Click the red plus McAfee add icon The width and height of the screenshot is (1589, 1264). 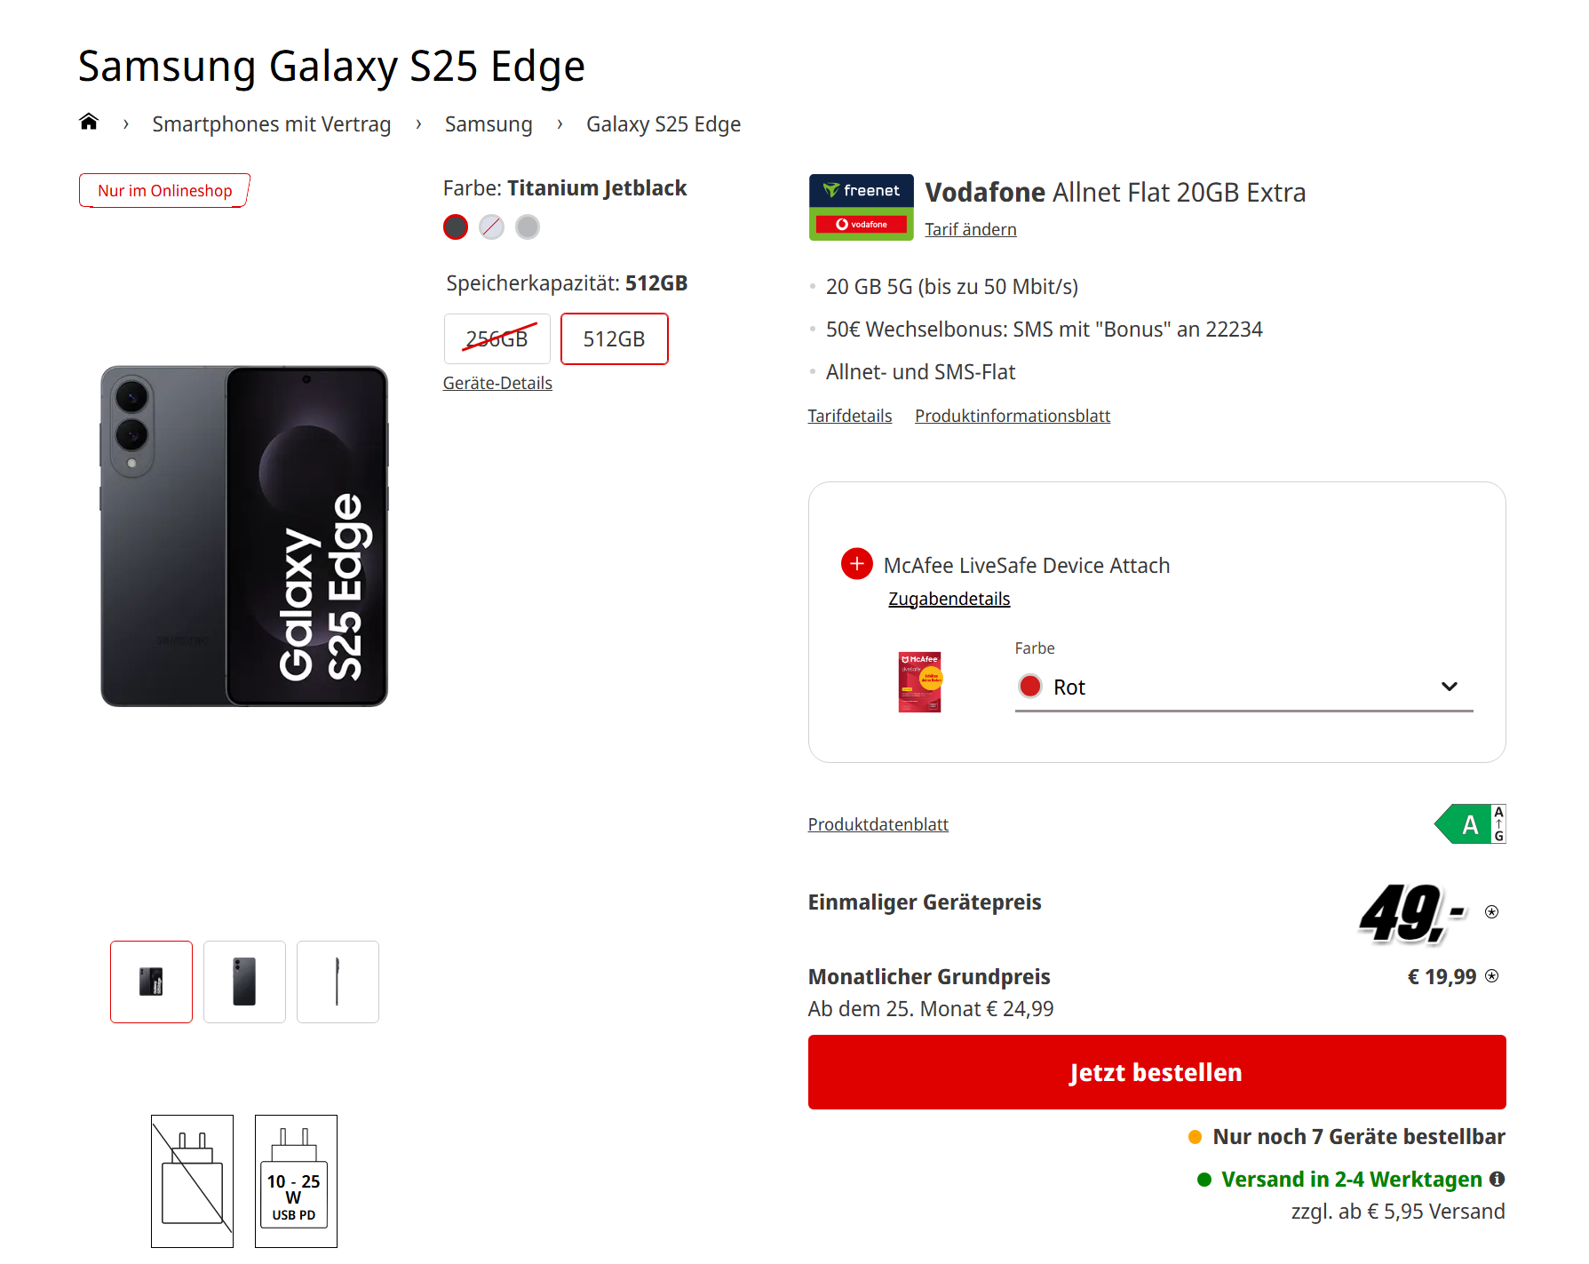(x=856, y=563)
